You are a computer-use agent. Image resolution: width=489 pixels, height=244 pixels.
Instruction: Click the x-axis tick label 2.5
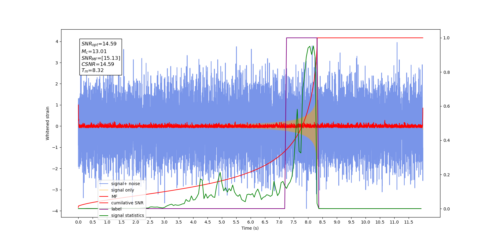[150, 222]
